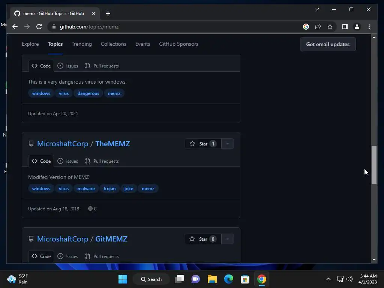The width and height of the screenshot is (384, 288).
Task: Open Pull requests under TheMEMZ
Action: click(102, 161)
